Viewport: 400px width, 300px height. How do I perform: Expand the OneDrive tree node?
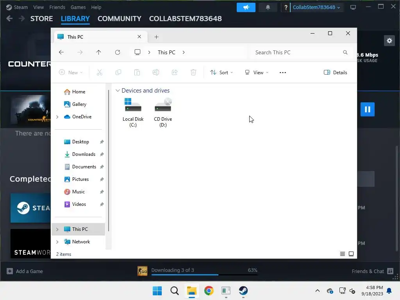[57, 117]
